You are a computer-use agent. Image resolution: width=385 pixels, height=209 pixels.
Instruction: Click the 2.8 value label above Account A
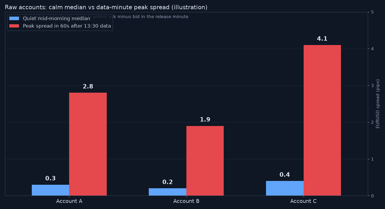coord(88,87)
